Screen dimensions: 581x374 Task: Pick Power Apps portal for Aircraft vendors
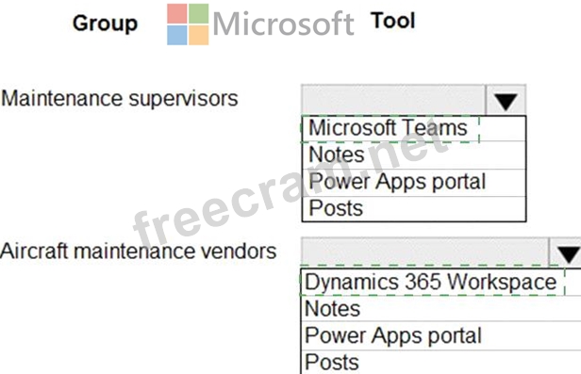coord(441,336)
